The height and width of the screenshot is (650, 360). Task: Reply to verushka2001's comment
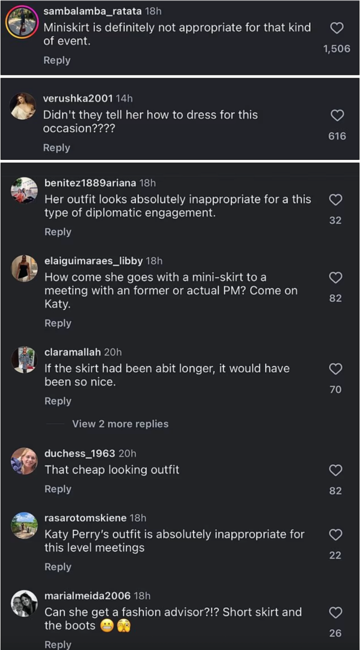pos(57,148)
